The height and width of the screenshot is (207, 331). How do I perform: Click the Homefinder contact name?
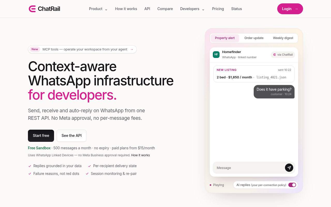click(x=231, y=52)
